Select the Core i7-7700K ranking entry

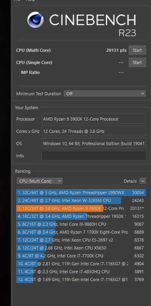[x=81, y=256]
